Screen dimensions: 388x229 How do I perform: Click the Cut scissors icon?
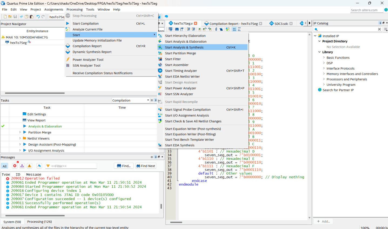[x=21, y=17]
